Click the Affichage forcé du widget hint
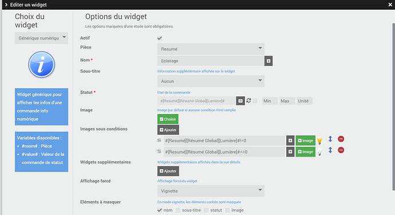 pos(177,181)
